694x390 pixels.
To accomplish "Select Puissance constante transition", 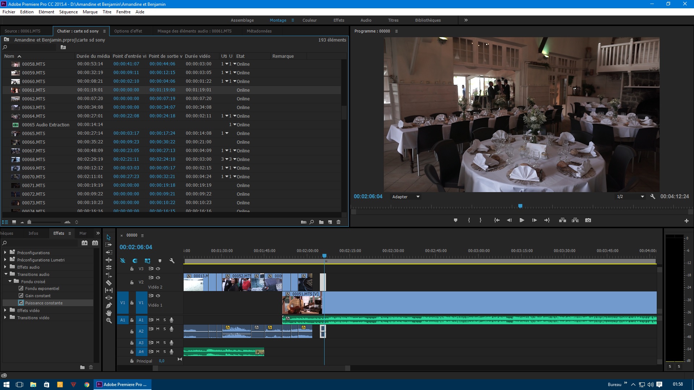I will point(44,303).
